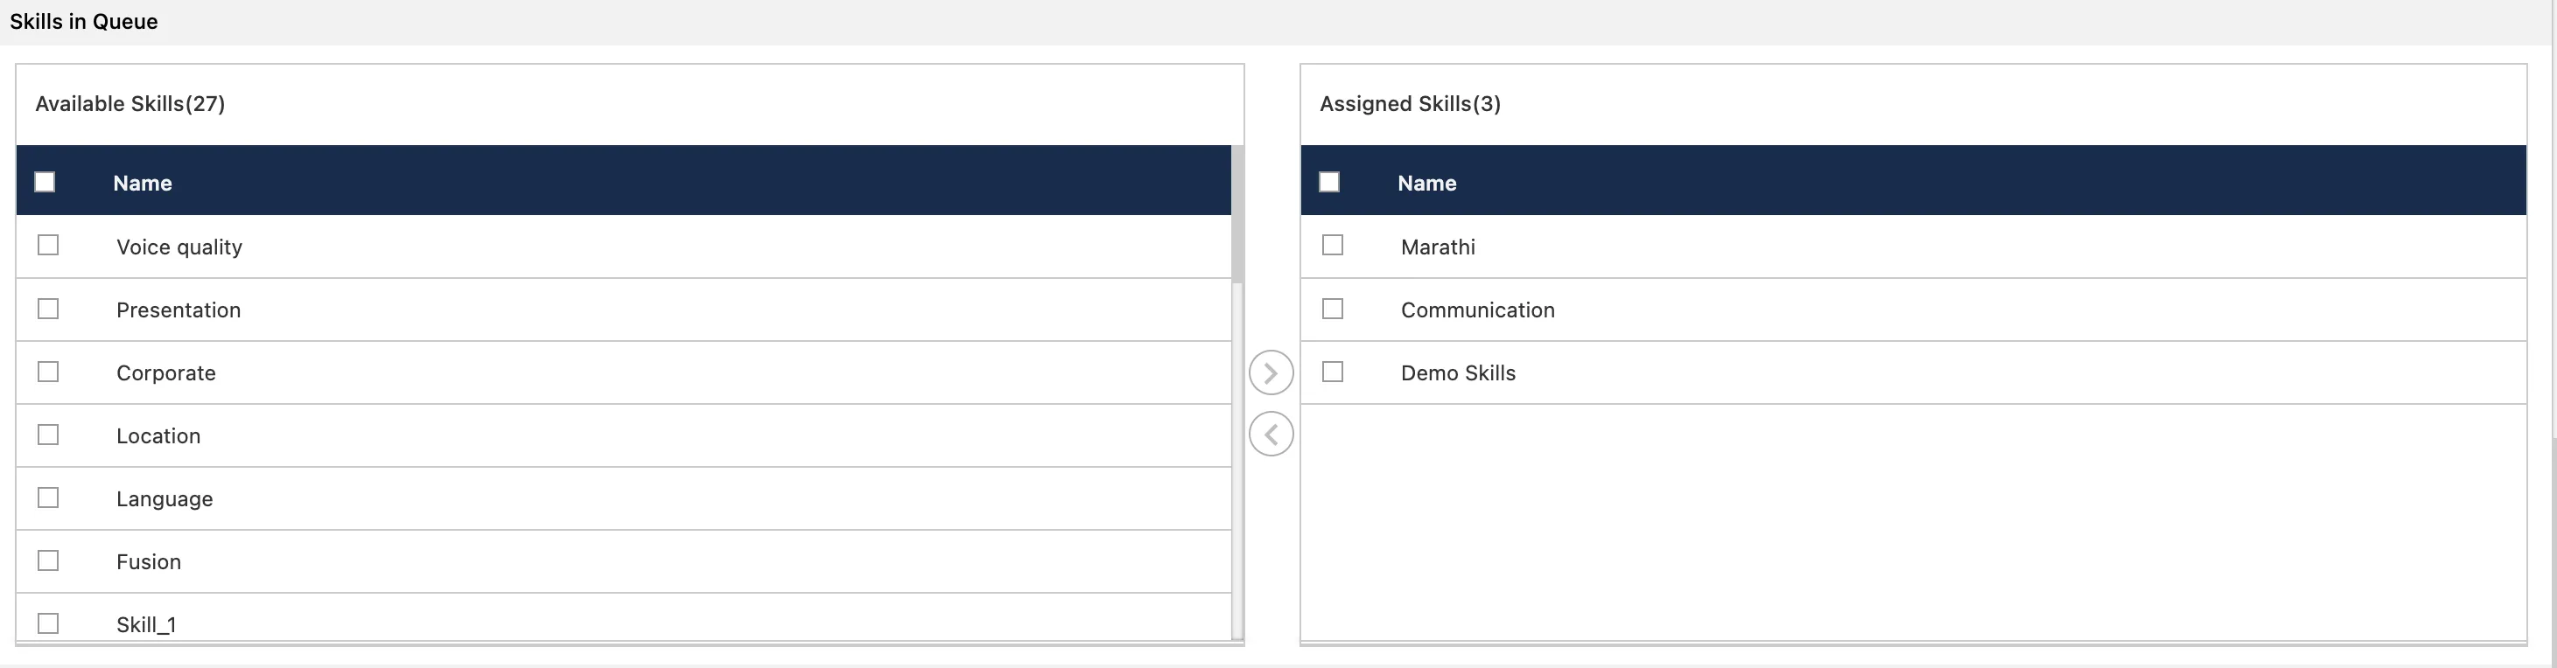This screenshot has height=668, width=2557.
Task: Click the Voice quality row label
Action: click(x=179, y=247)
